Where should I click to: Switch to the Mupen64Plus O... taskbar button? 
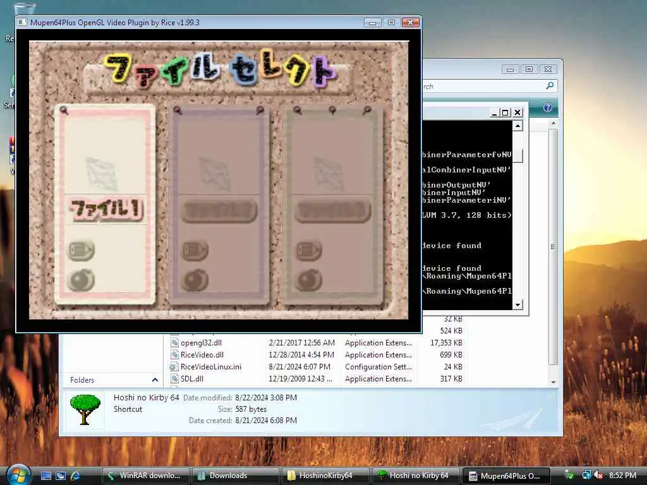click(506, 476)
